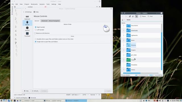Go back to All Settings
The width and height of the screenshot is (182, 102).
click(27, 12)
